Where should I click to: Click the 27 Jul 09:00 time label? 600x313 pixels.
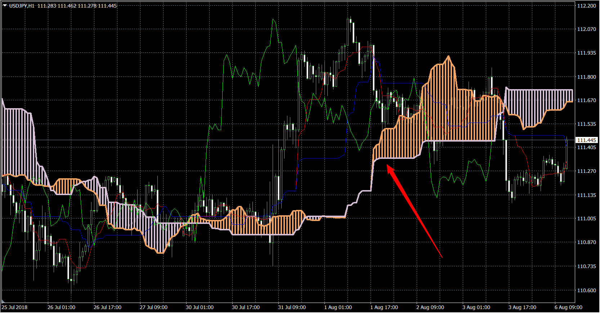pos(153,307)
